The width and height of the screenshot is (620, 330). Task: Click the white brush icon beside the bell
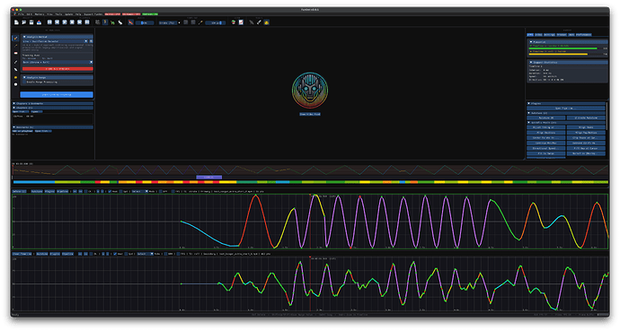tap(259, 22)
